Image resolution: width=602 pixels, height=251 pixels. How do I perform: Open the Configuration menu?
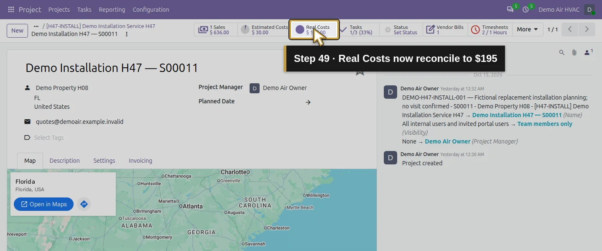(151, 9)
